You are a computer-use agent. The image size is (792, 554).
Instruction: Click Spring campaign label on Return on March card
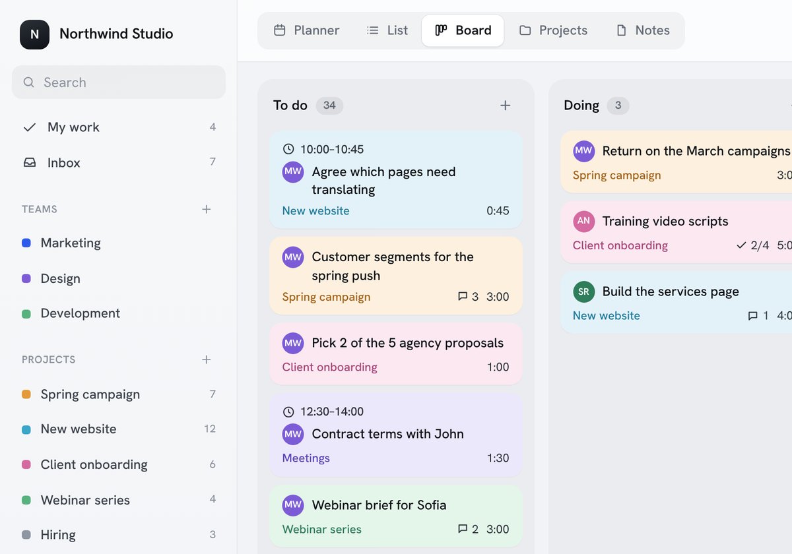[616, 175]
